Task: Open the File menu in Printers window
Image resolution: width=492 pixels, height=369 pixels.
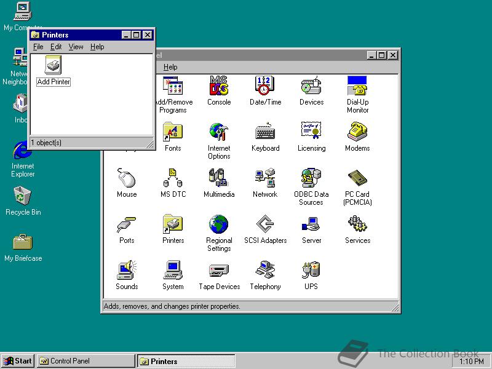Action: [x=38, y=47]
